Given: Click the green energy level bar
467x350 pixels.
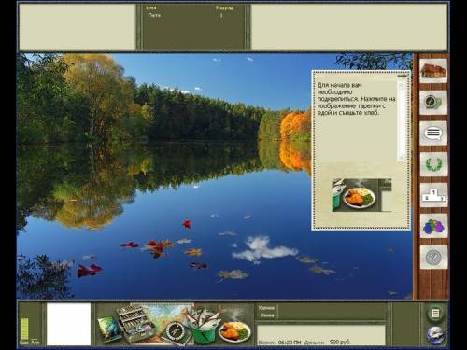Looking at the screenshot, I should tap(24, 329).
